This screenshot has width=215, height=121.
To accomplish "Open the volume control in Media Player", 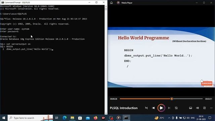I will 198,108.
